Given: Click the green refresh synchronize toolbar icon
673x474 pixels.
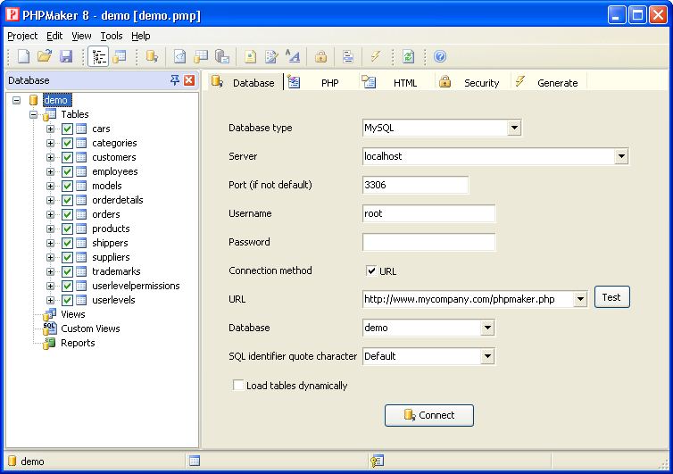Looking at the screenshot, I should click(x=408, y=56).
